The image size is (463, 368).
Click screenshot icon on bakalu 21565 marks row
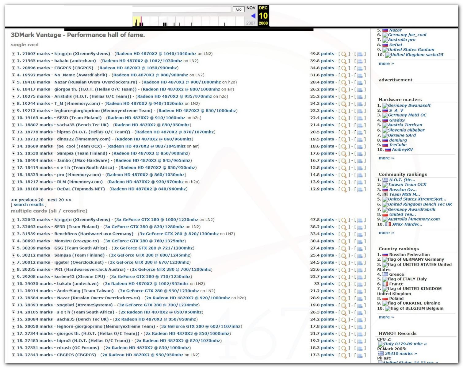[360, 61]
